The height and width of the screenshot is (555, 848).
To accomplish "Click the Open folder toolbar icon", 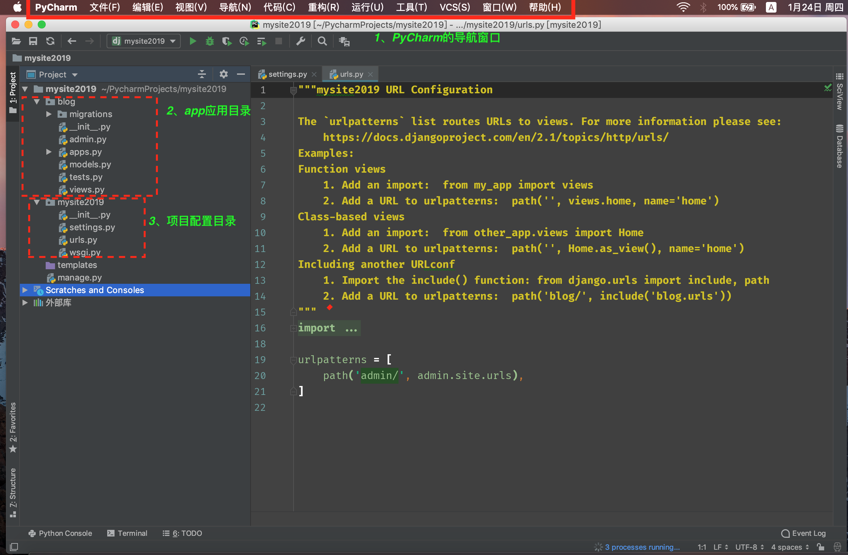I will [x=16, y=41].
